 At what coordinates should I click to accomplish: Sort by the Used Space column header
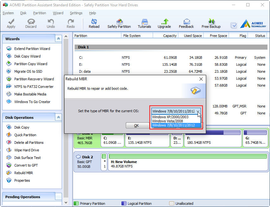[x=191, y=36]
